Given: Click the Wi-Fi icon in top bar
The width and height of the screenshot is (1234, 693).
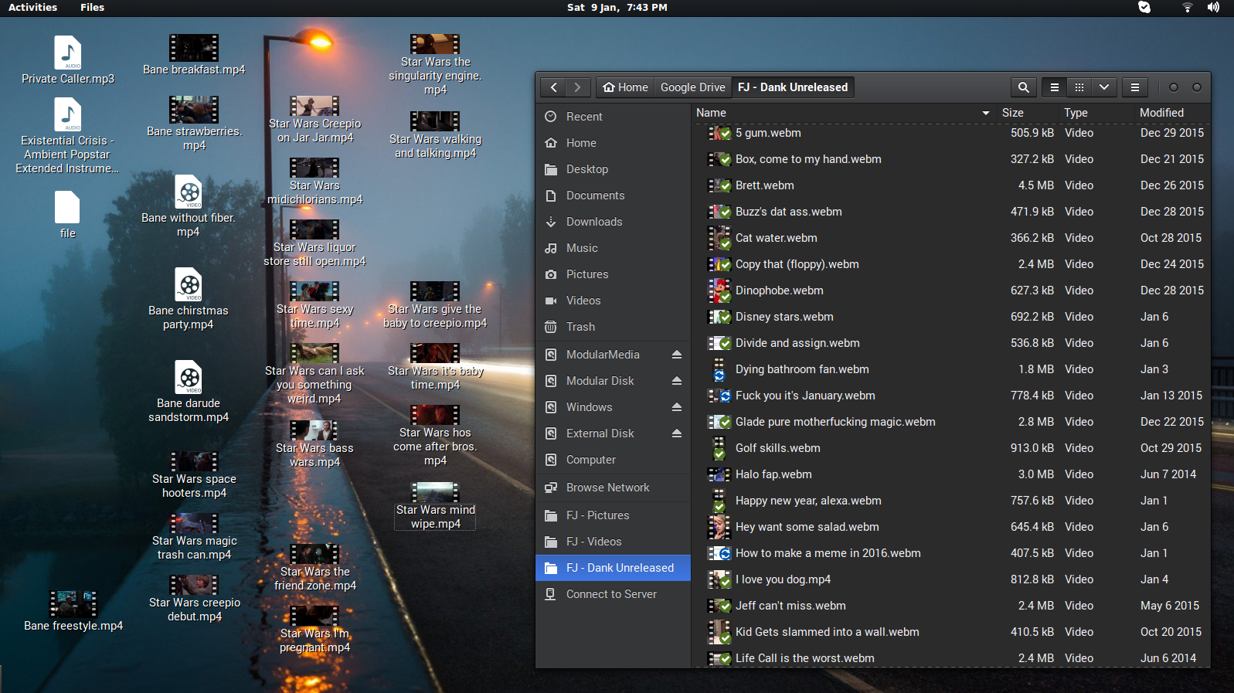Looking at the screenshot, I should coord(1187,8).
